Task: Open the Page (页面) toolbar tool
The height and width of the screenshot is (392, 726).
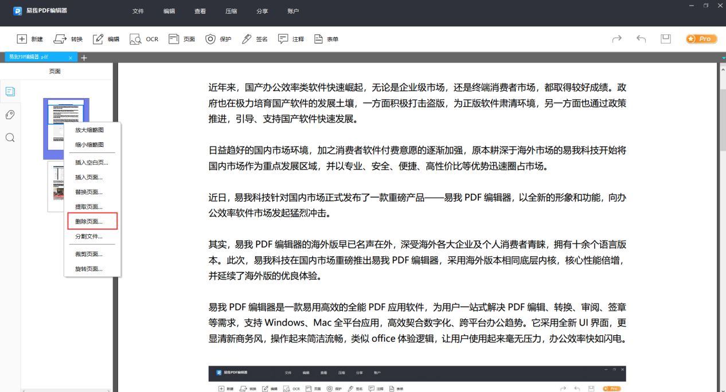Action: click(x=182, y=39)
